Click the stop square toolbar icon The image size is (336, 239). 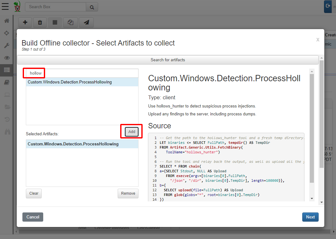(55, 22)
